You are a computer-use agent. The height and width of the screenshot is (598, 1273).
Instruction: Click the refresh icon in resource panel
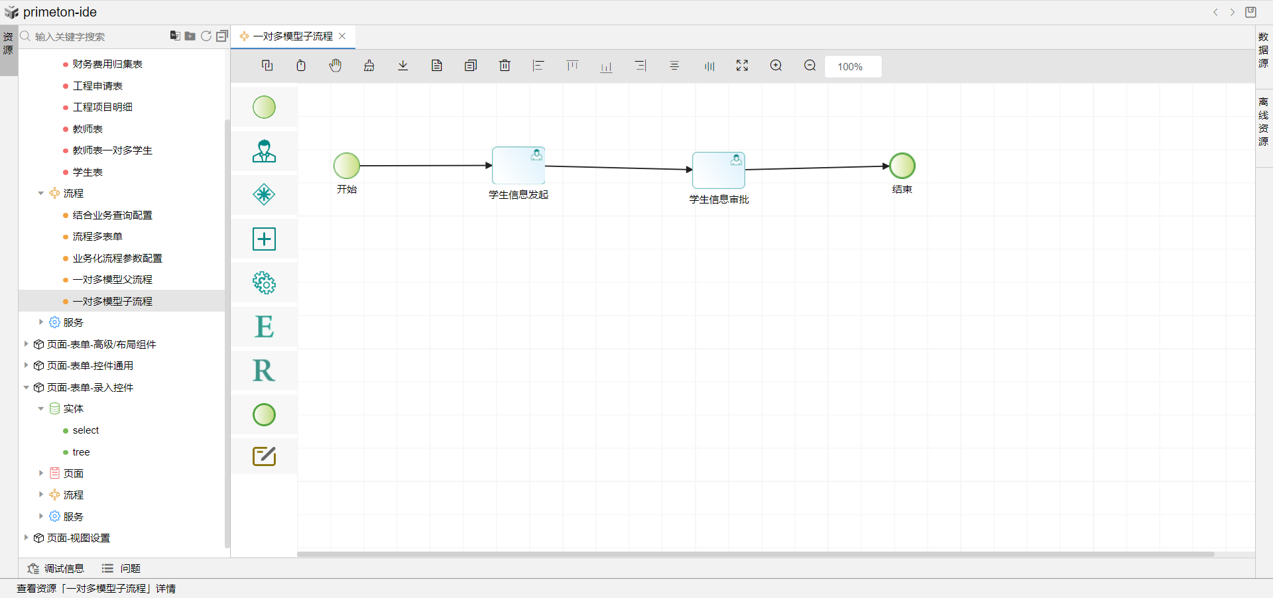[206, 36]
